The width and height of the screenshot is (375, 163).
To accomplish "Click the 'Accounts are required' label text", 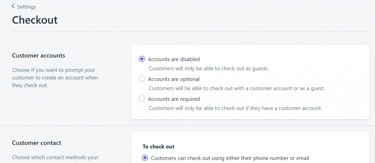I will [174, 99].
